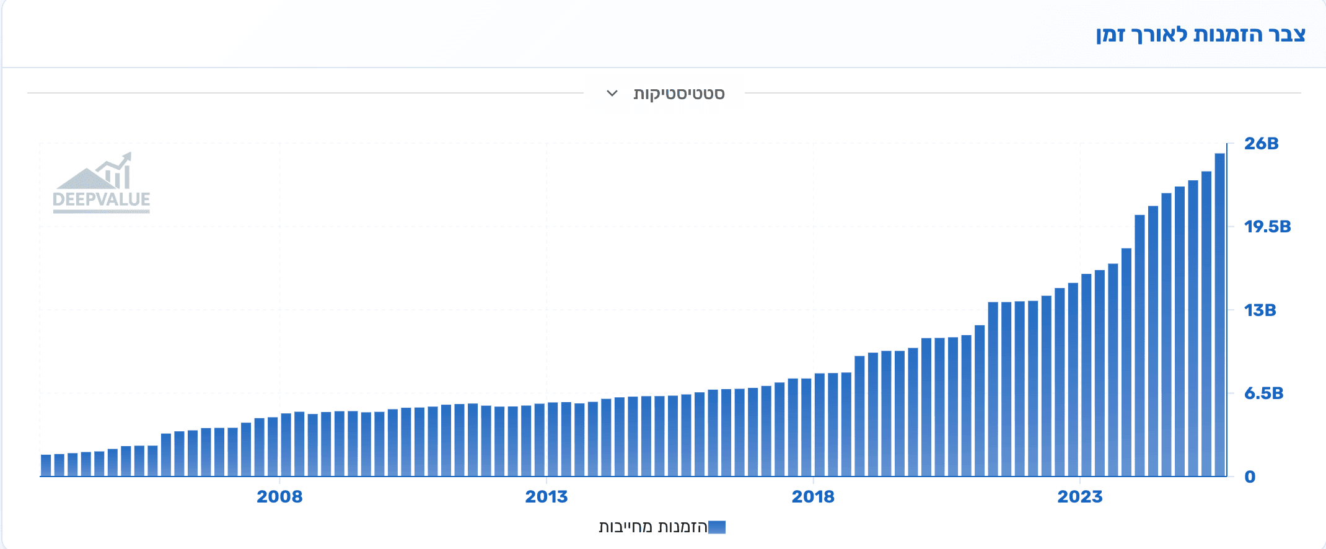This screenshot has height=549, width=1326.
Task: Click the chevron arrow beside סטטיסטיקות
Action: coord(612,94)
